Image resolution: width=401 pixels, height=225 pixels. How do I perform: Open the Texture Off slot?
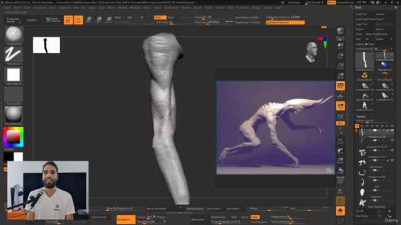click(x=14, y=96)
